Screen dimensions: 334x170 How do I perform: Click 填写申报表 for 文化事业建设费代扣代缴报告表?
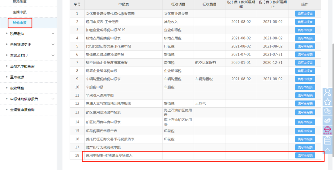pyautogui.click(x=305, y=14)
